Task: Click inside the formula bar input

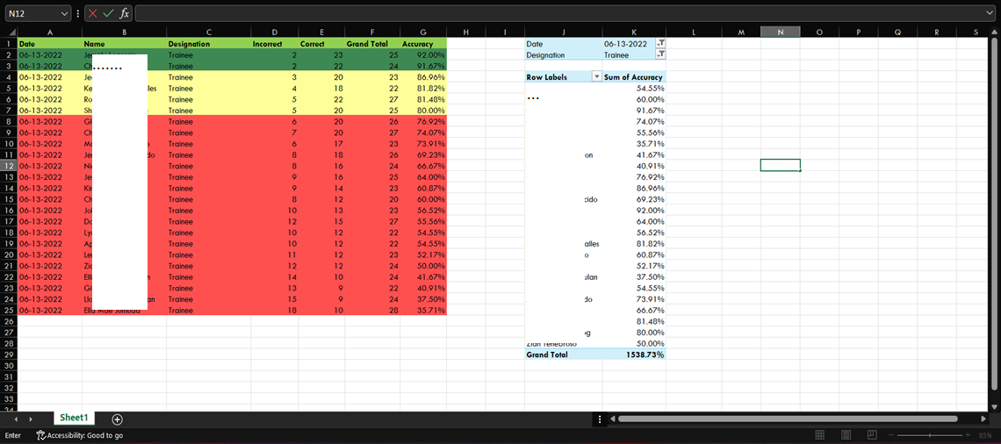Action: click(x=560, y=13)
